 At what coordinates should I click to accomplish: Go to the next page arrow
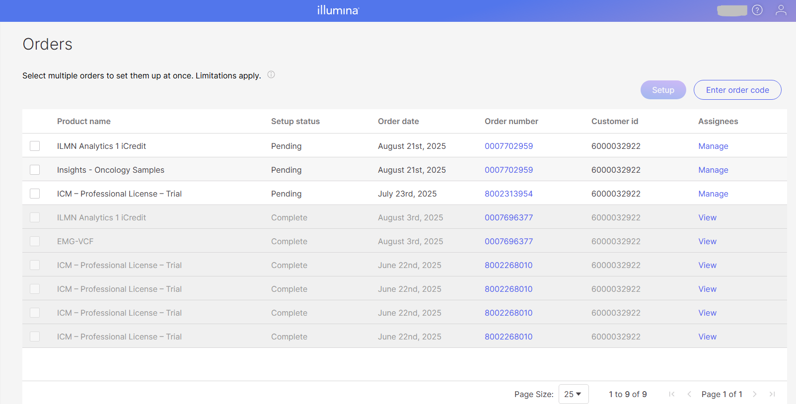point(754,394)
